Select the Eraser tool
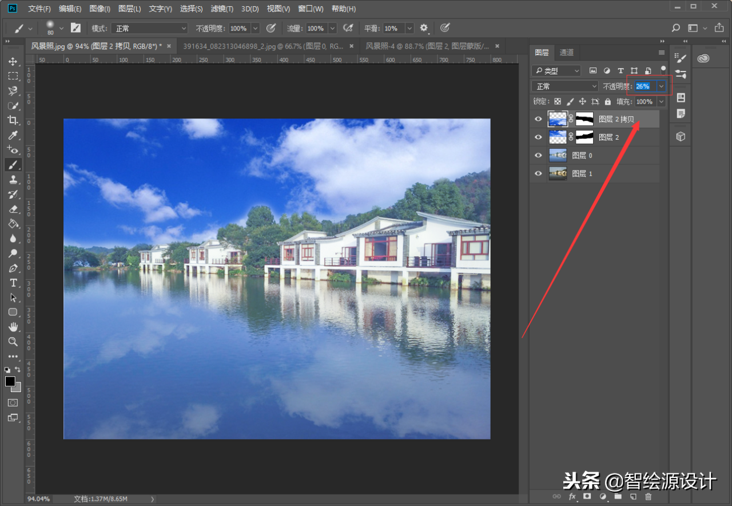The width and height of the screenshot is (732, 506). (13, 209)
